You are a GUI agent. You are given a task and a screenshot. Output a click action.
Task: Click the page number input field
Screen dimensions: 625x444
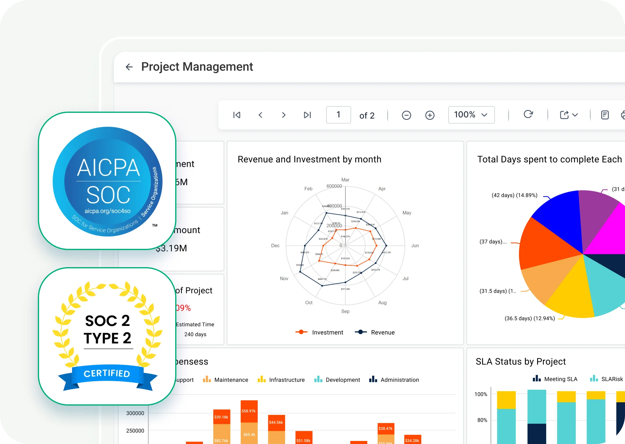[338, 115]
